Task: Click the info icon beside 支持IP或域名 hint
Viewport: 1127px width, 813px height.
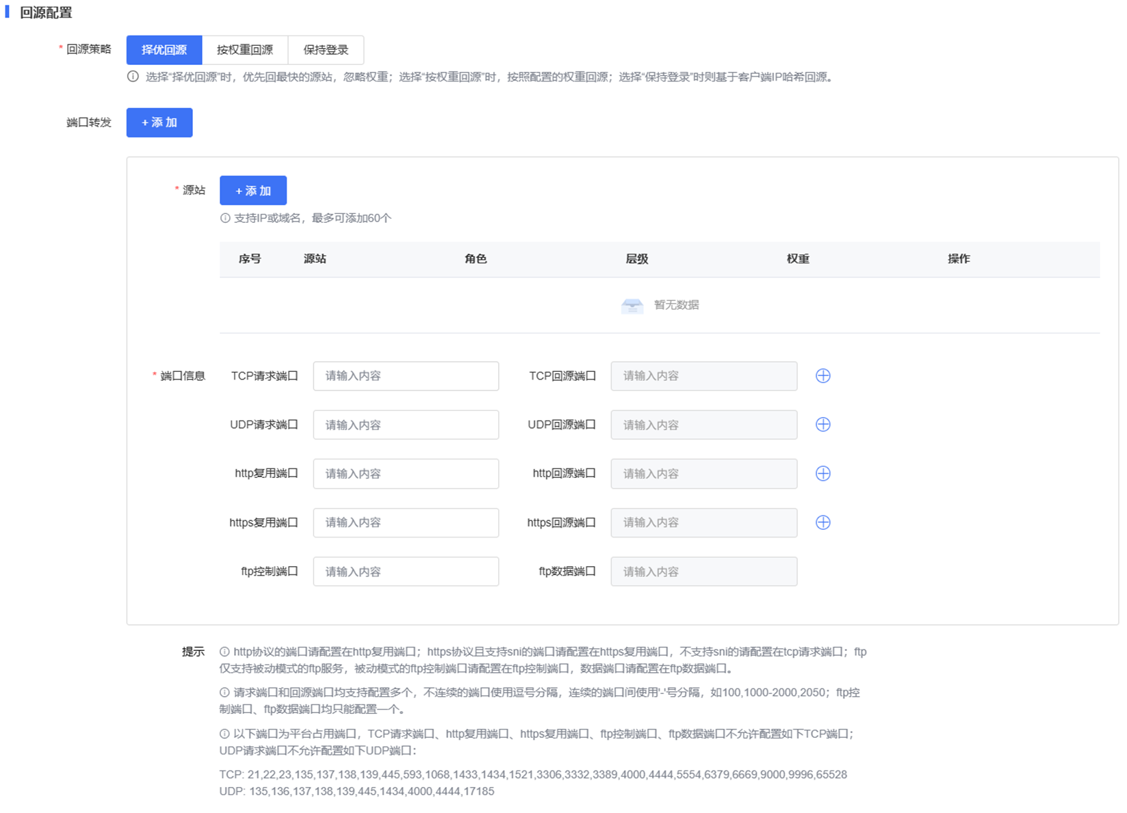Action: 225,218
